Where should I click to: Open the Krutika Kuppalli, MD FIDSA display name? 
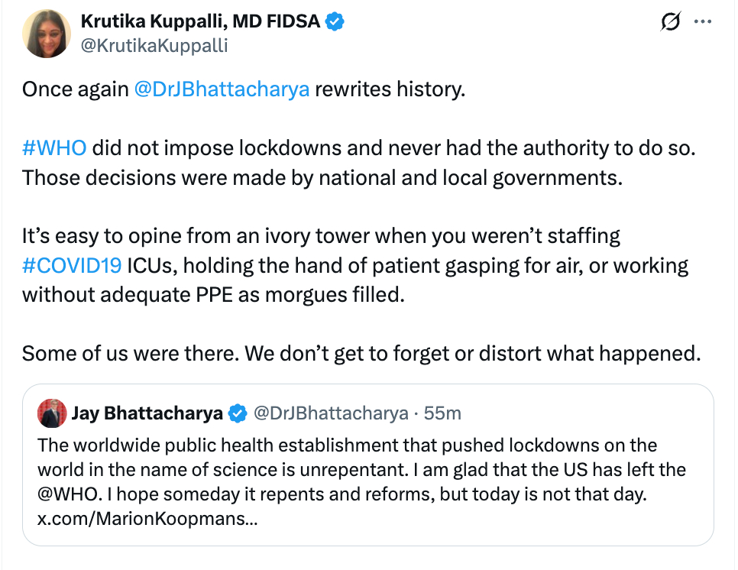click(x=201, y=22)
